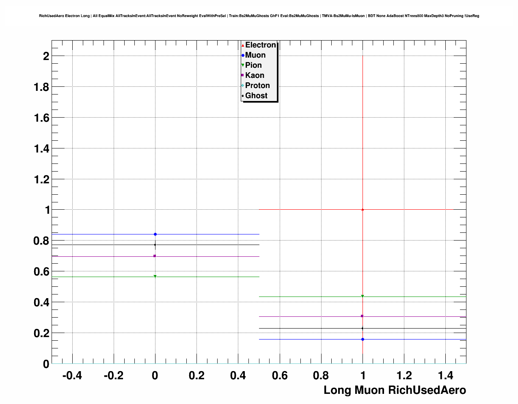Click the cyan Proton marker in legend

coord(243,86)
